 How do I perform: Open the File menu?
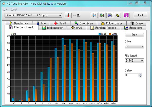coord(6,9)
